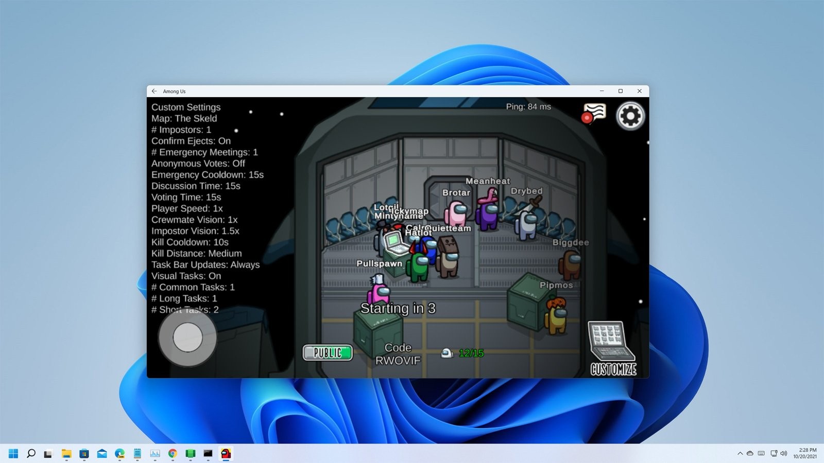Open Notepad from the taskbar

pyautogui.click(x=137, y=453)
